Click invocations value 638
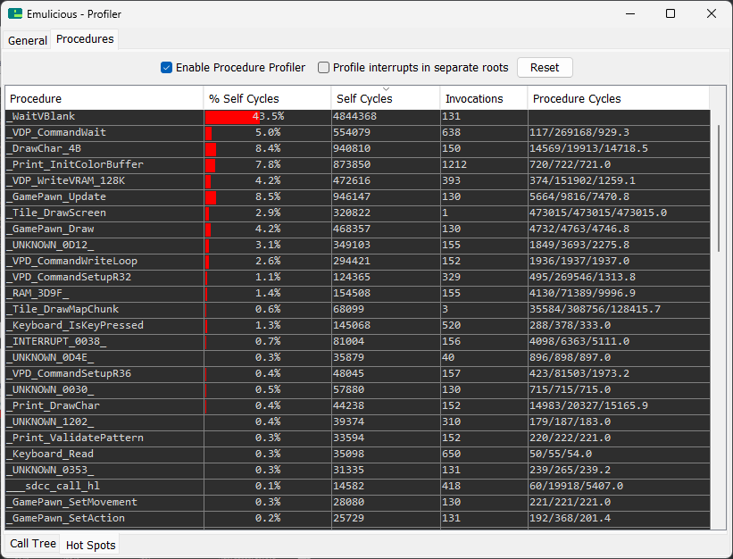The width and height of the screenshot is (733, 559). coord(451,132)
